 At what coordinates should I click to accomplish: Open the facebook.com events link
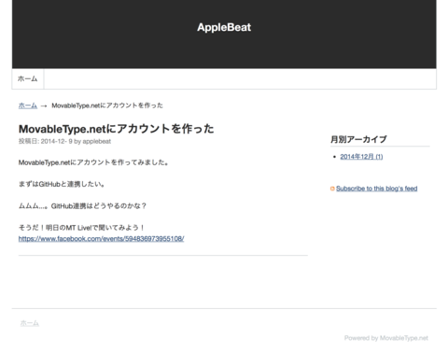pos(101,239)
